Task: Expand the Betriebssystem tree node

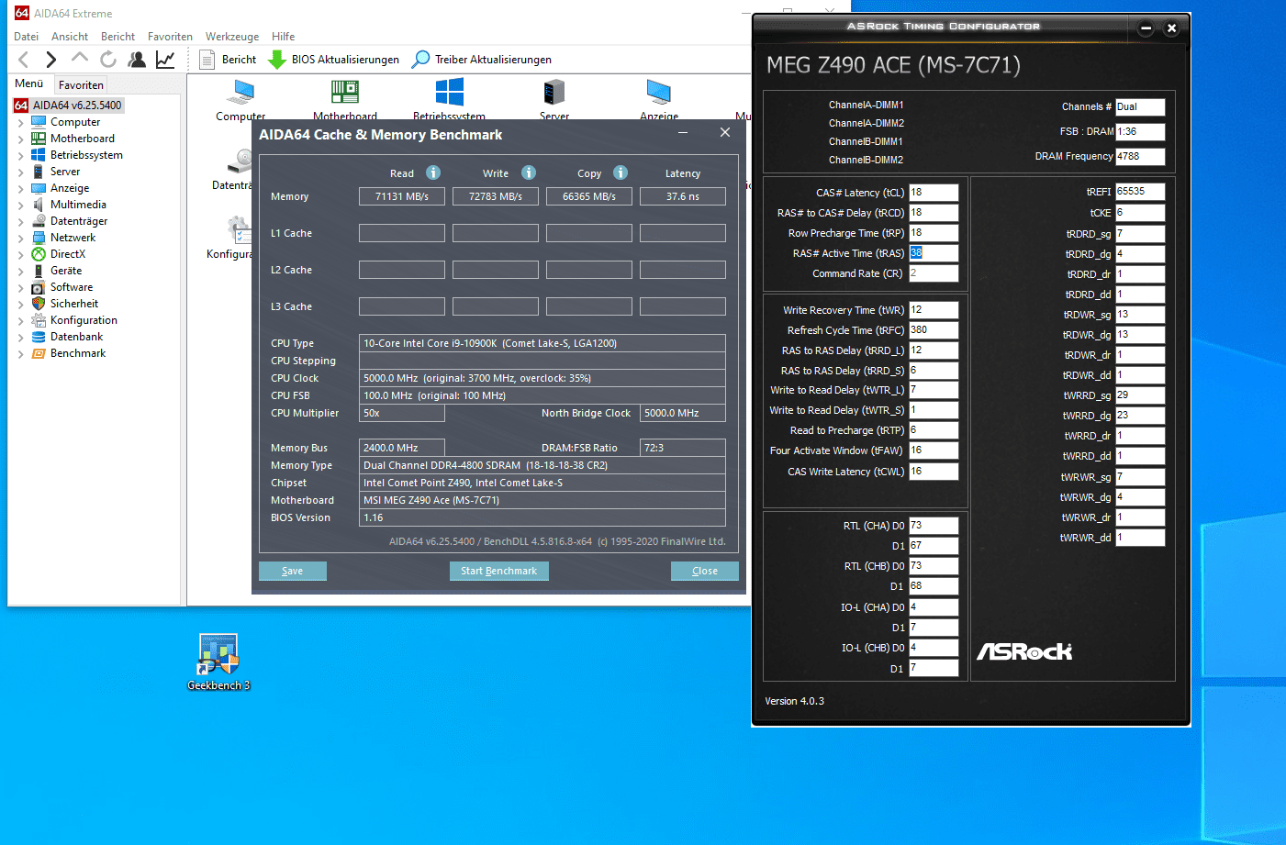Action: click(21, 156)
